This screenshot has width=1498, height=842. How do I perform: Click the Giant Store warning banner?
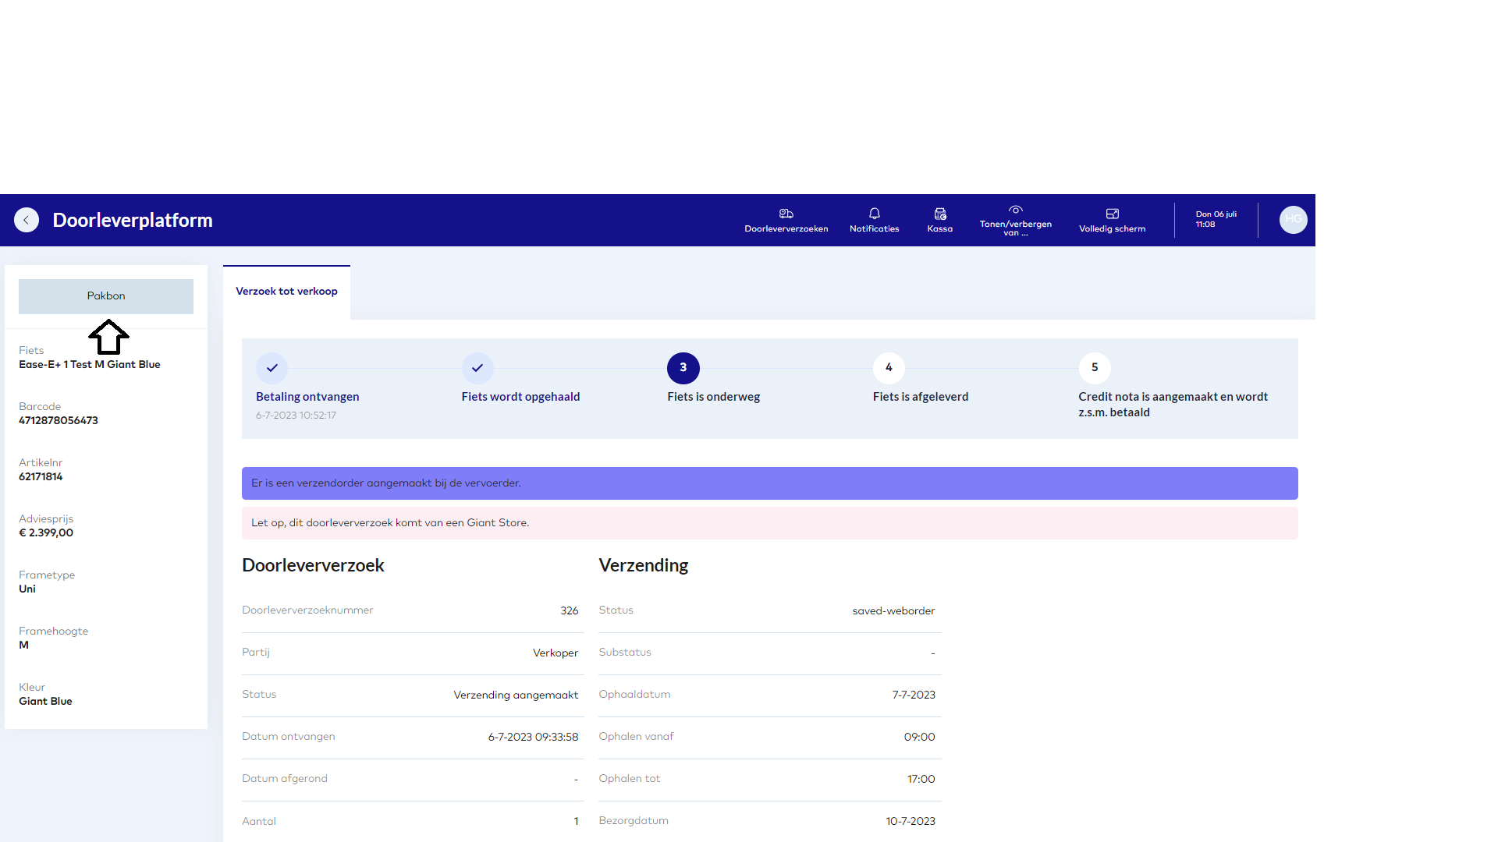click(x=769, y=523)
